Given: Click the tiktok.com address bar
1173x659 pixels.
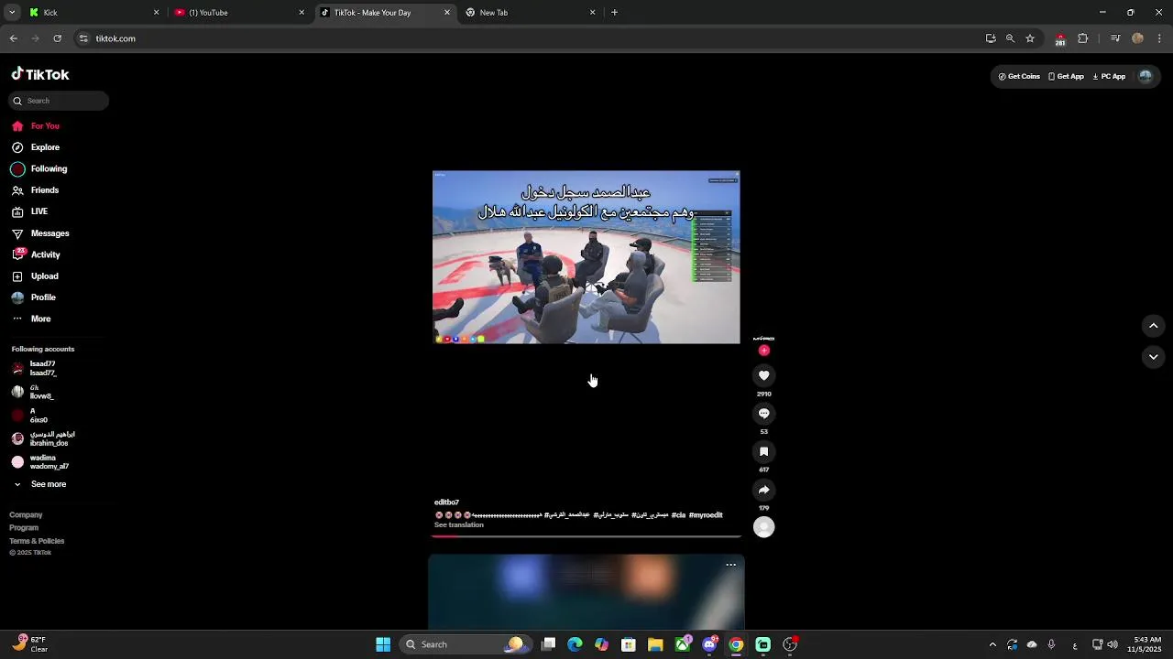Looking at the screenshot, I should [532, 38].
